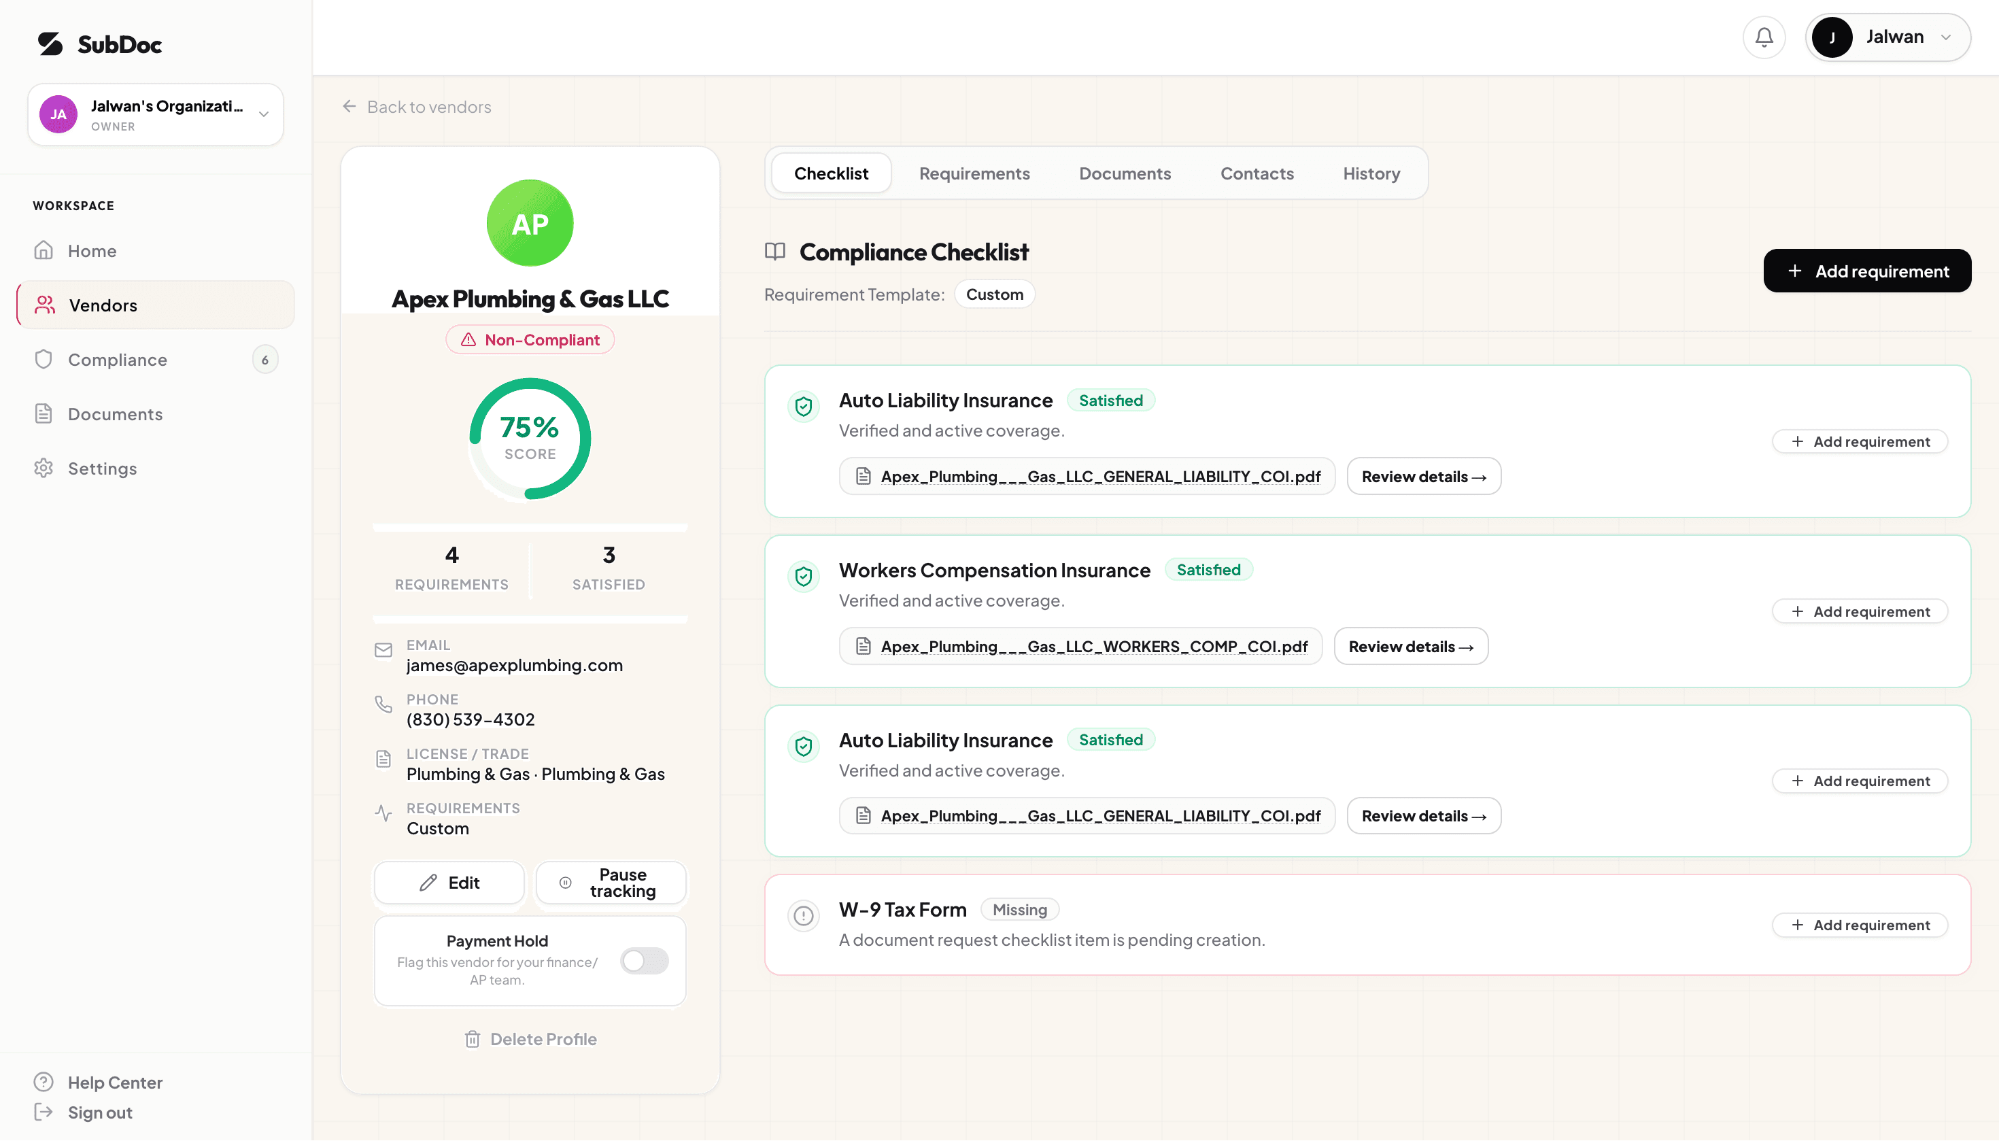Image resolution: width=1999 pixels, height=1141 pixels.
Task: Click the Missing status label
Action: coord(1019,910)
